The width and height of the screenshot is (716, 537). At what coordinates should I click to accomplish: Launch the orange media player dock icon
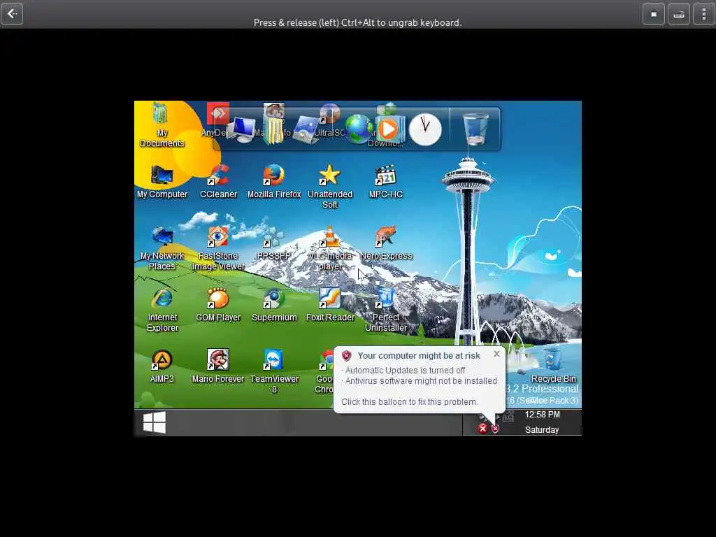pos(389,129)
